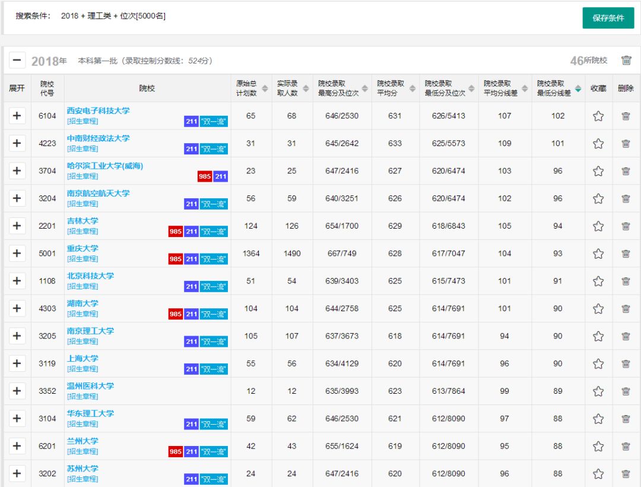
Task: Remove 苏州大学 using its trash icon
Action: click(x=626, y=474)
